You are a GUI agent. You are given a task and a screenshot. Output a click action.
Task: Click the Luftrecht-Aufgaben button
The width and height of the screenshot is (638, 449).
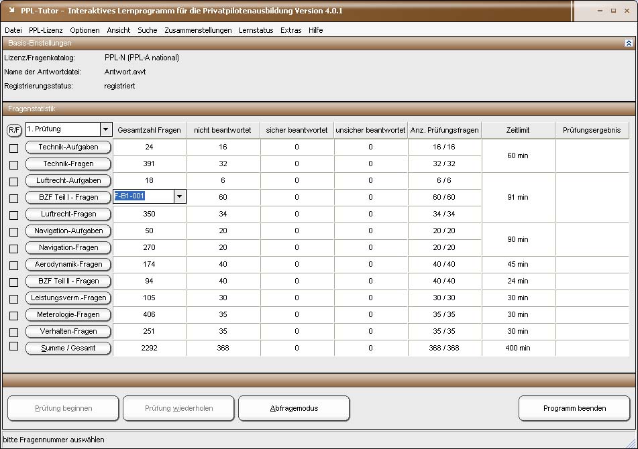(x=68, y=180)
